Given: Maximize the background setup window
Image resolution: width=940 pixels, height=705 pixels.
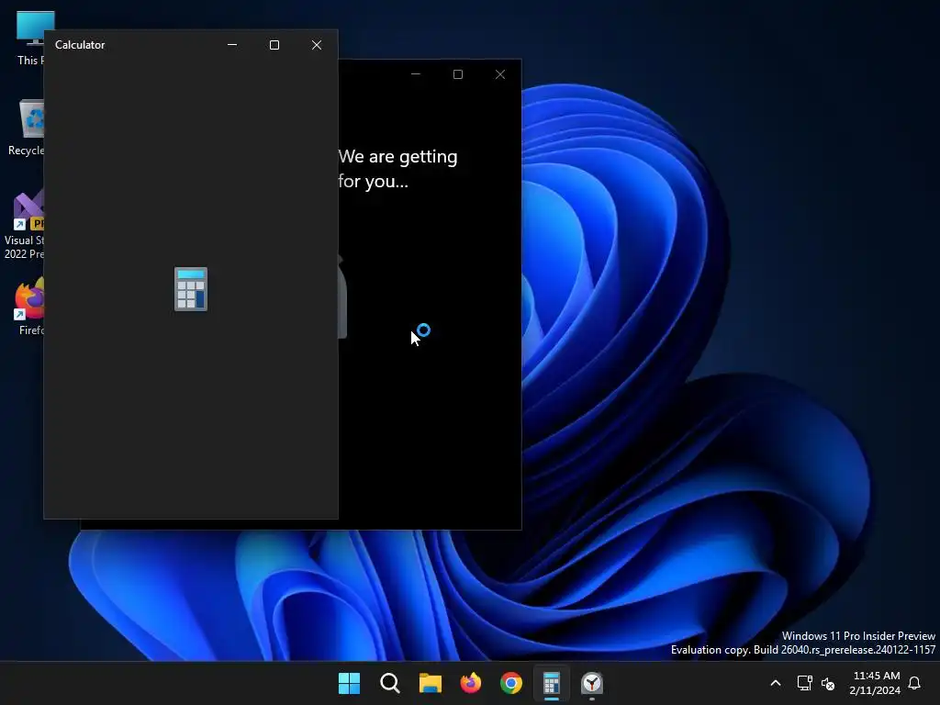Looking at the screenshot, I should pos(458,74).
